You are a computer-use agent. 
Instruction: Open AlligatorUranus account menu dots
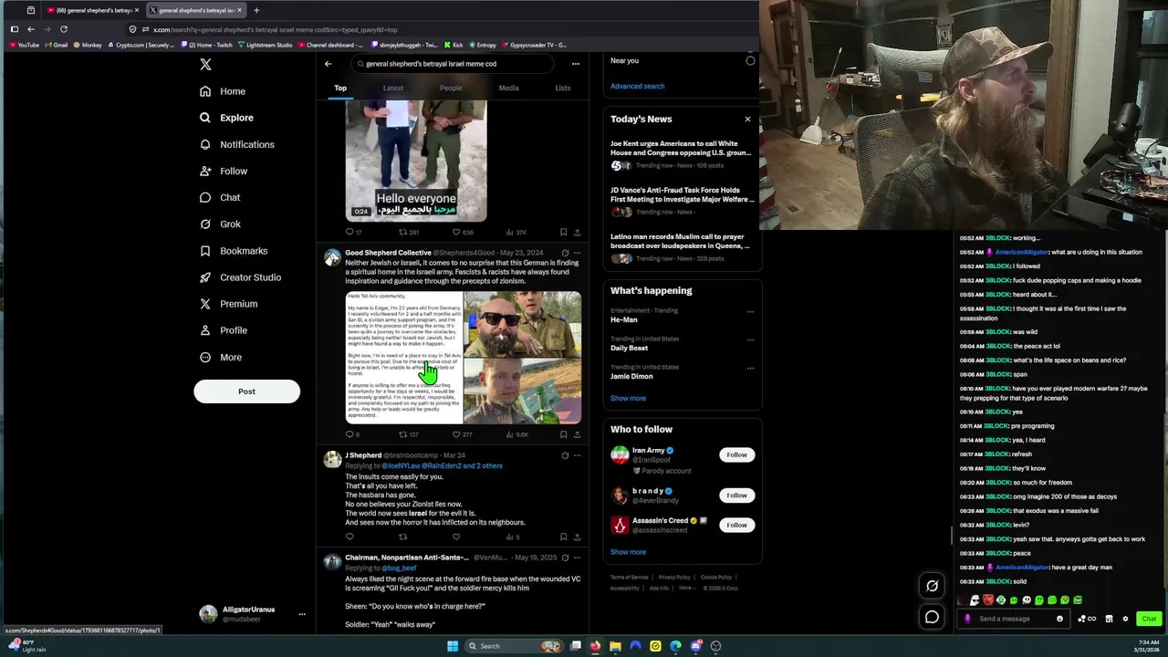click(x=302, y=614)
